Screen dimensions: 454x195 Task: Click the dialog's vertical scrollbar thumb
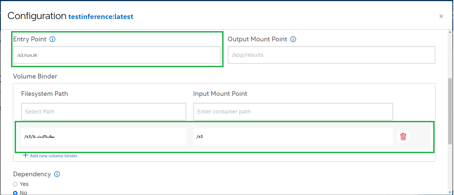450,110
